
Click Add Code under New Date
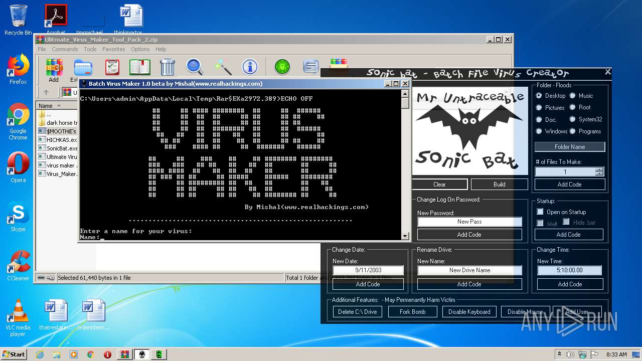point(368,284)
